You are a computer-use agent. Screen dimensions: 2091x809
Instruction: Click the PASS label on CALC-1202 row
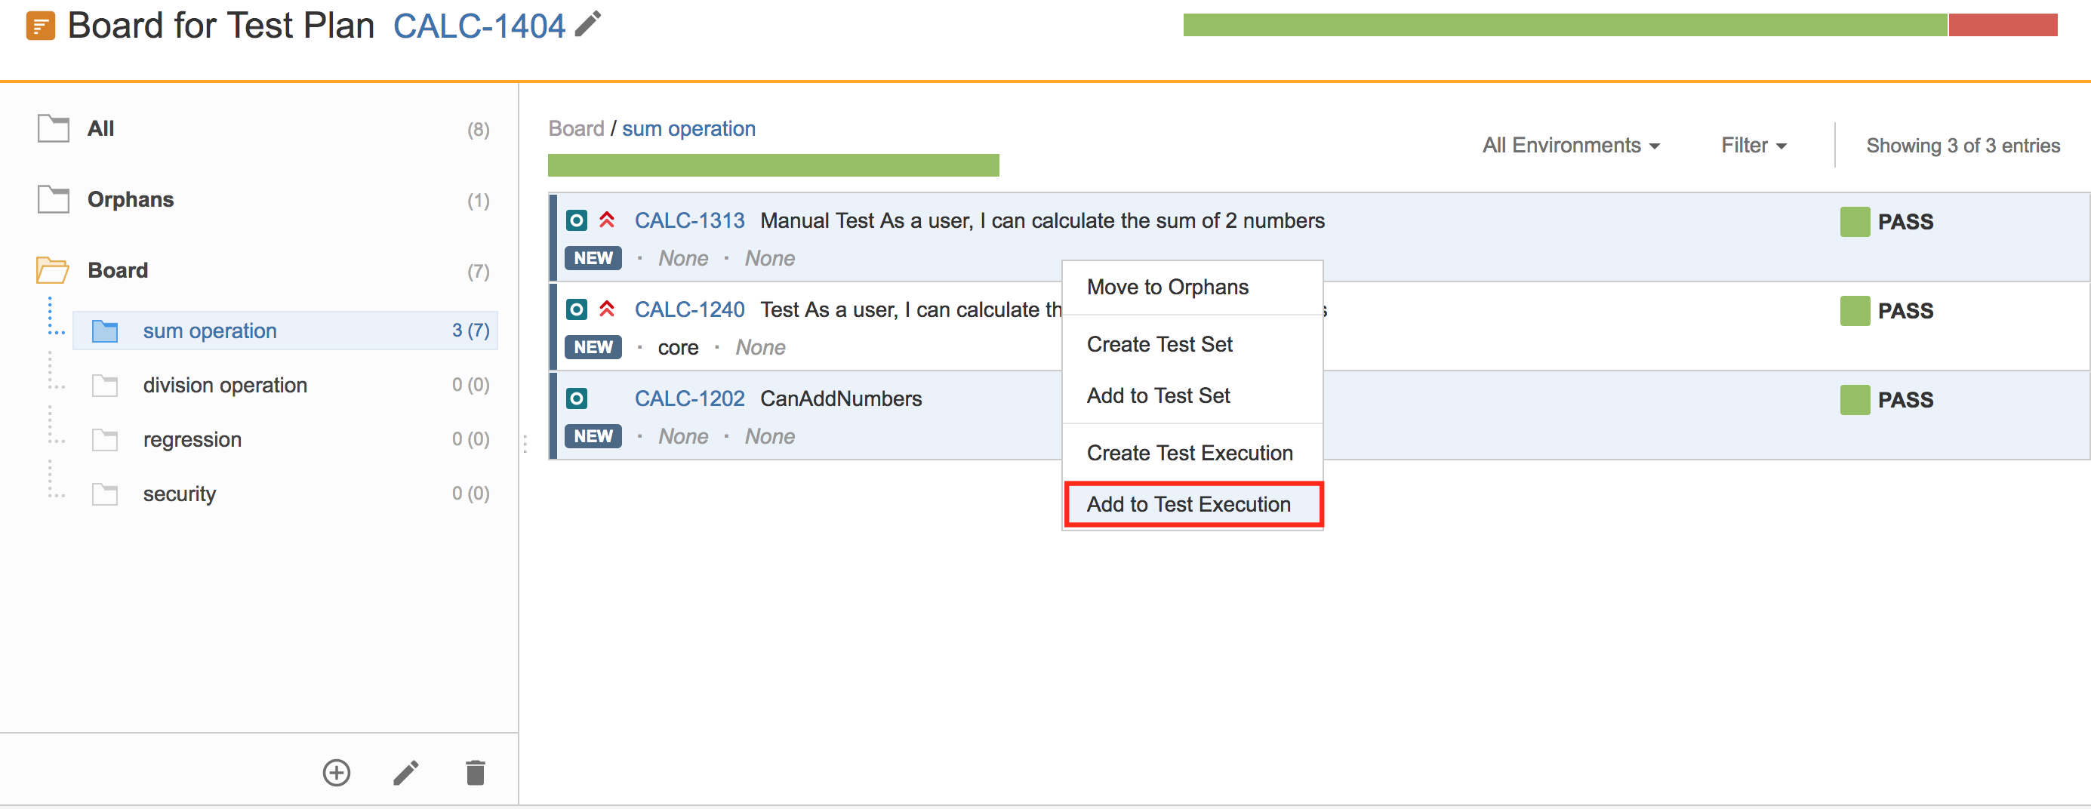click(x=1905, y=400)
